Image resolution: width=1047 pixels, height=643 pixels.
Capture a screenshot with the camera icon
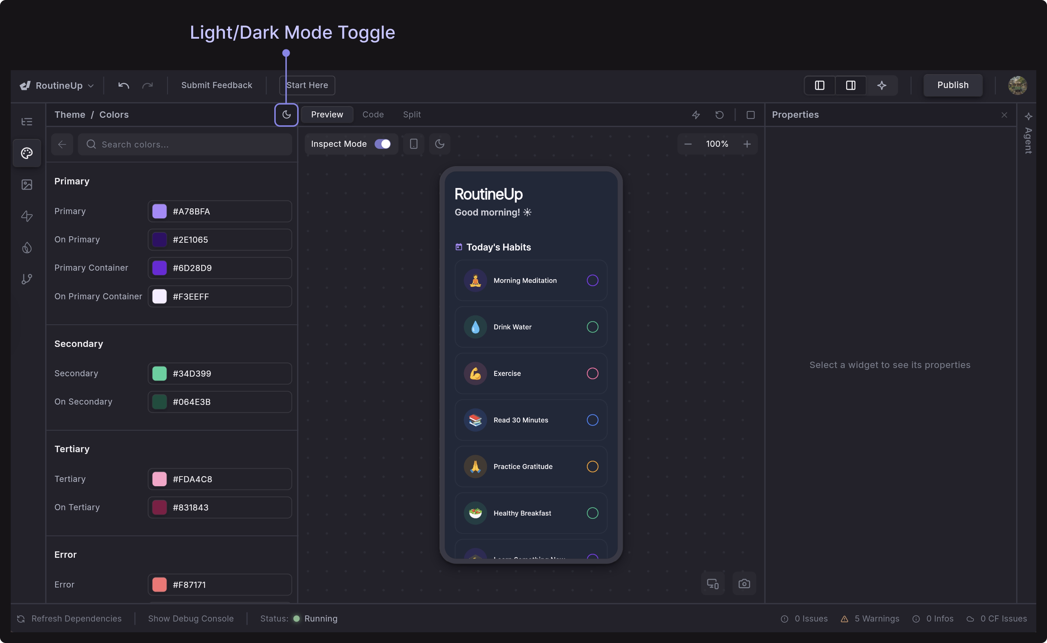(744, 583)
